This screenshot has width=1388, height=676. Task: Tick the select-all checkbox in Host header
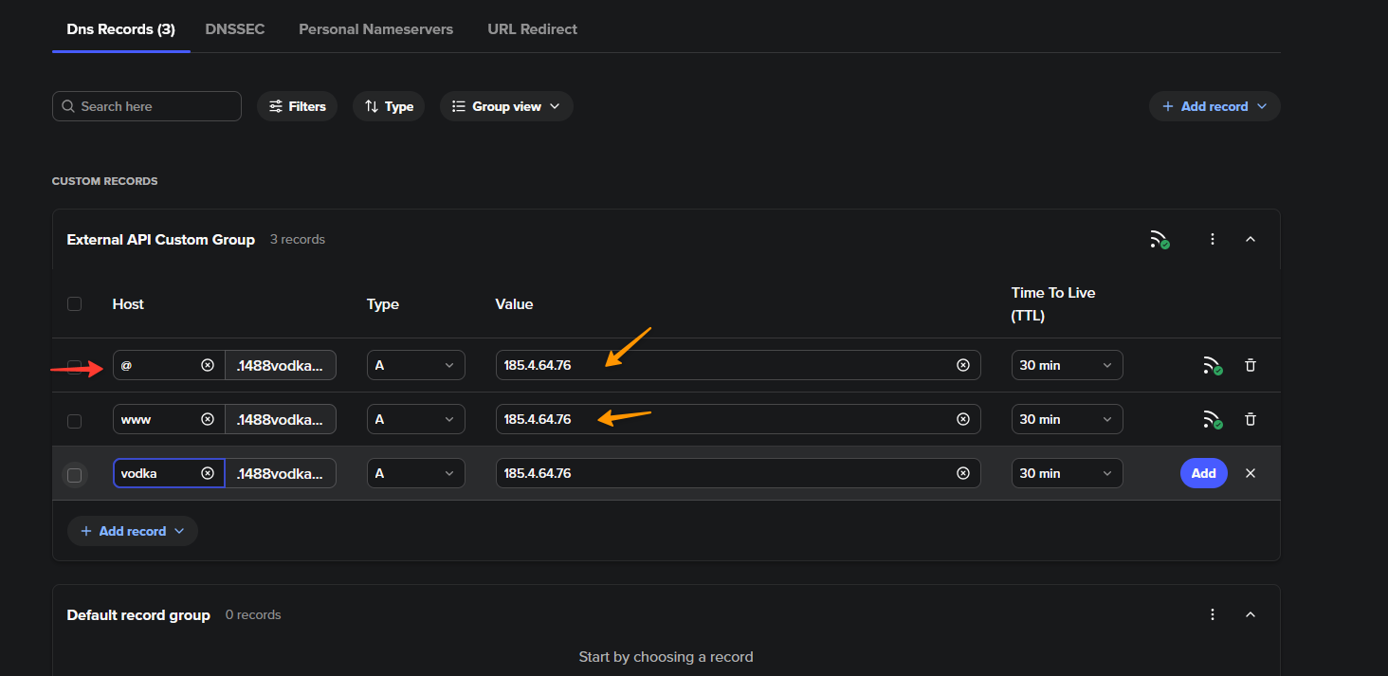pos(75,304)
